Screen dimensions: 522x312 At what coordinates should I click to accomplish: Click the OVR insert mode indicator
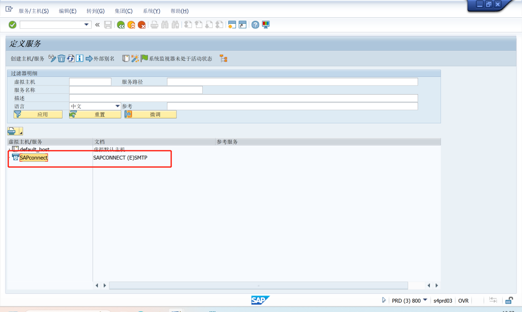tap(464, 300)
